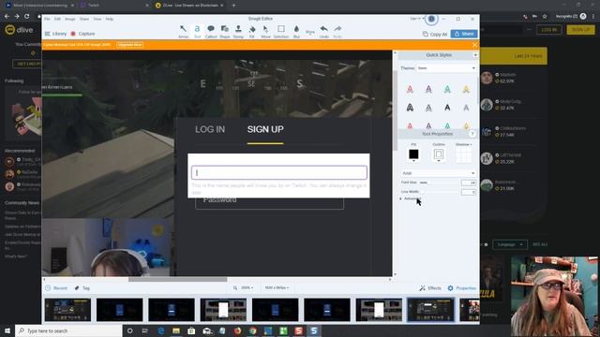Click the Font Size slider
Screen dimensions: 600x337
440,183
